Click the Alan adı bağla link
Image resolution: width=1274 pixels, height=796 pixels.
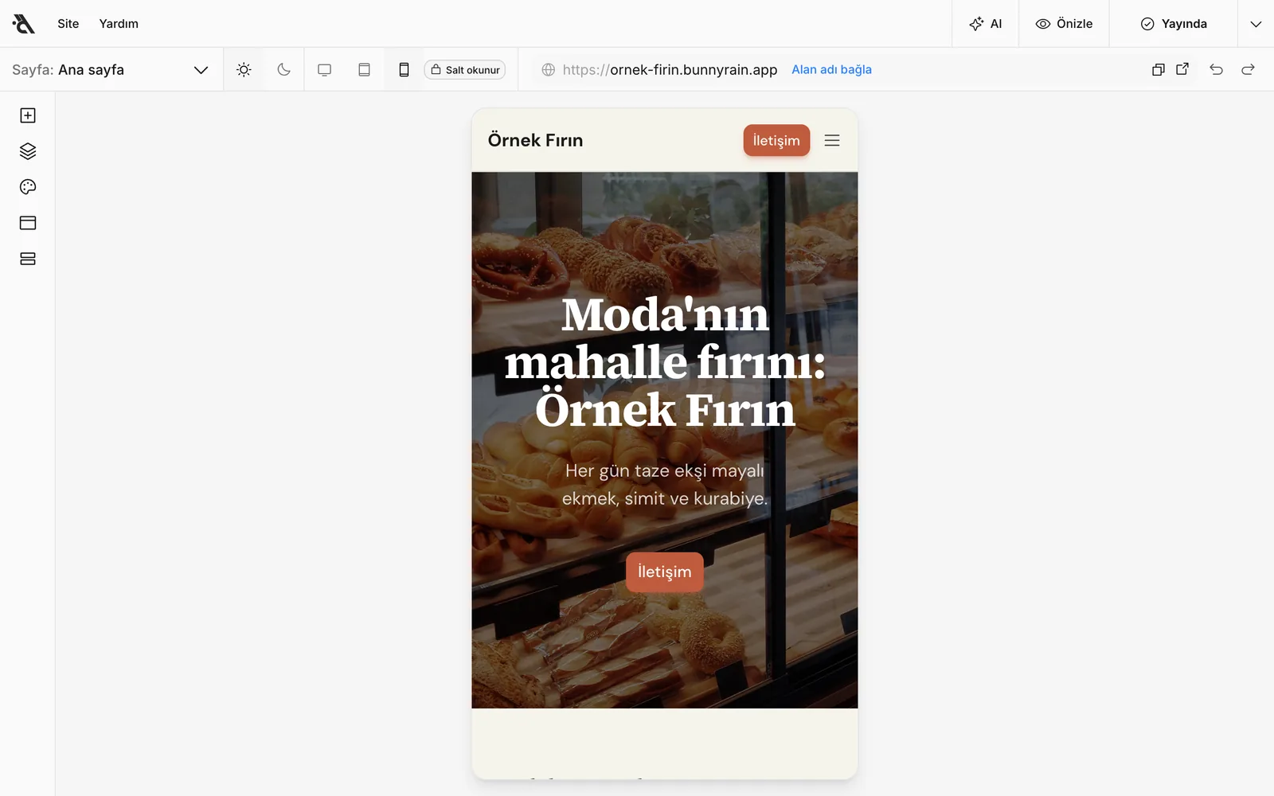pos(831,70)
